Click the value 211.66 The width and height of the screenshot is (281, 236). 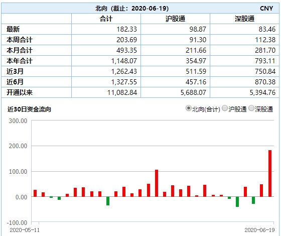tap(196, 50)
